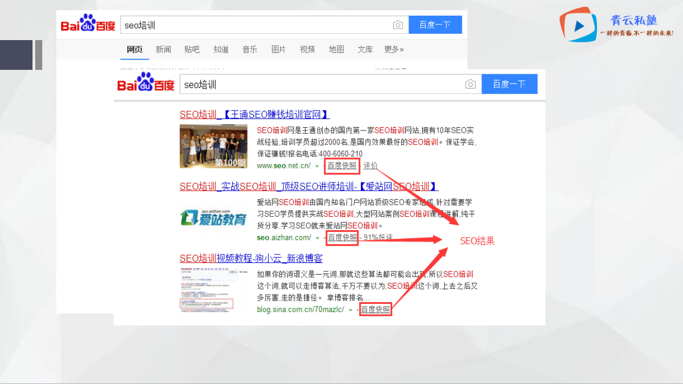Open the 音乐 tab
Image resolution: width=683 pixels, height=384 pixels.
pyautogui.click(x=250, y=49)
